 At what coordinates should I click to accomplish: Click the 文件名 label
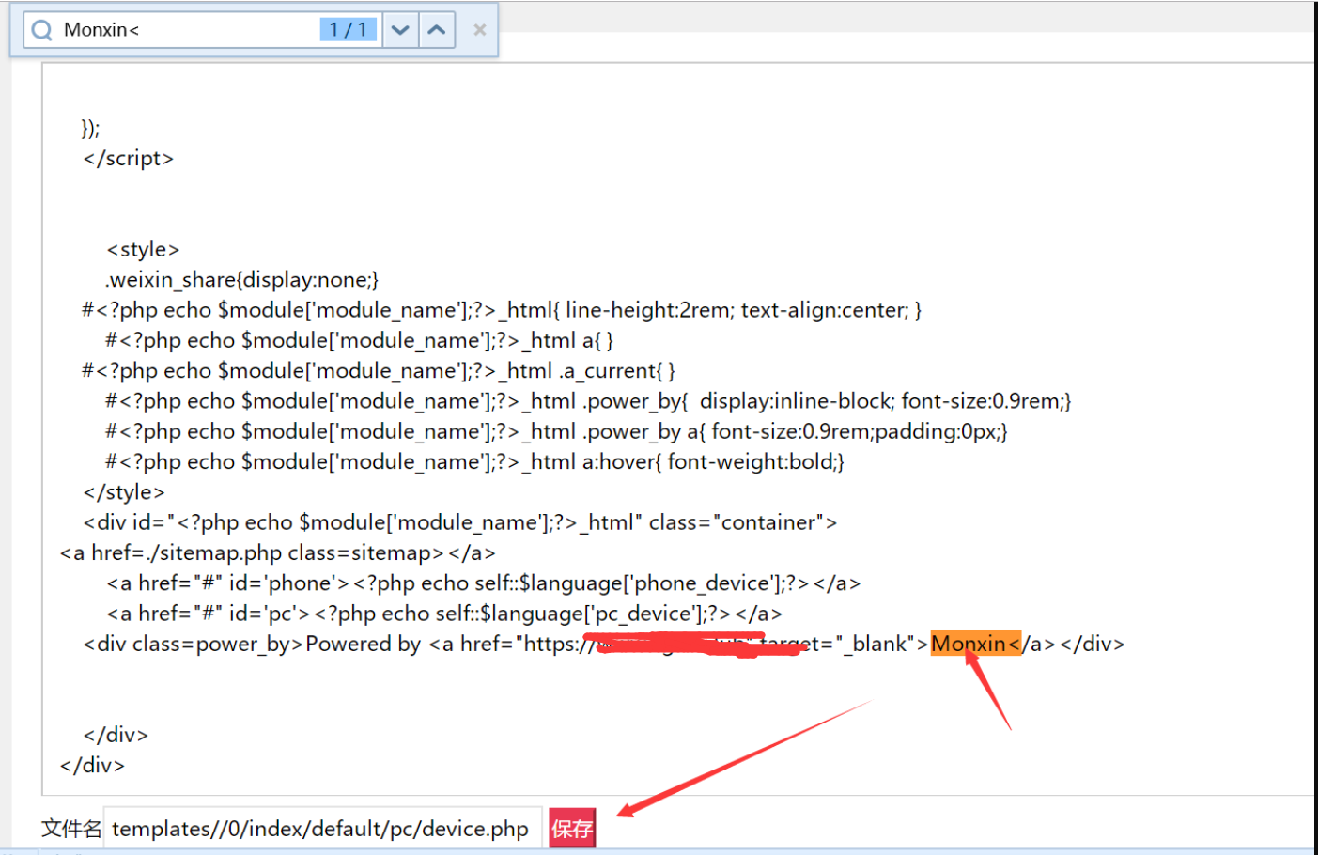pos(71,829)
